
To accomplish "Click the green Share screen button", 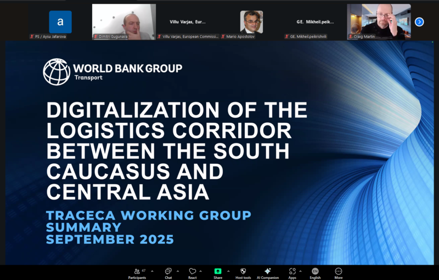I will [218, 271].
